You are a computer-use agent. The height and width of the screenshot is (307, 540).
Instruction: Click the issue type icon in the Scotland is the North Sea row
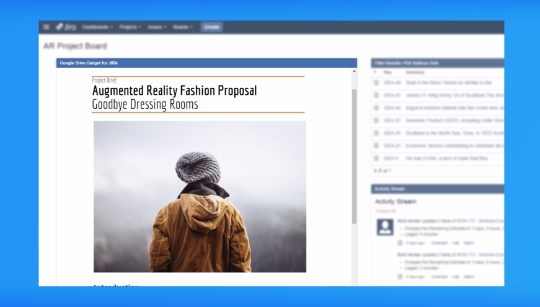coord(376,133)
